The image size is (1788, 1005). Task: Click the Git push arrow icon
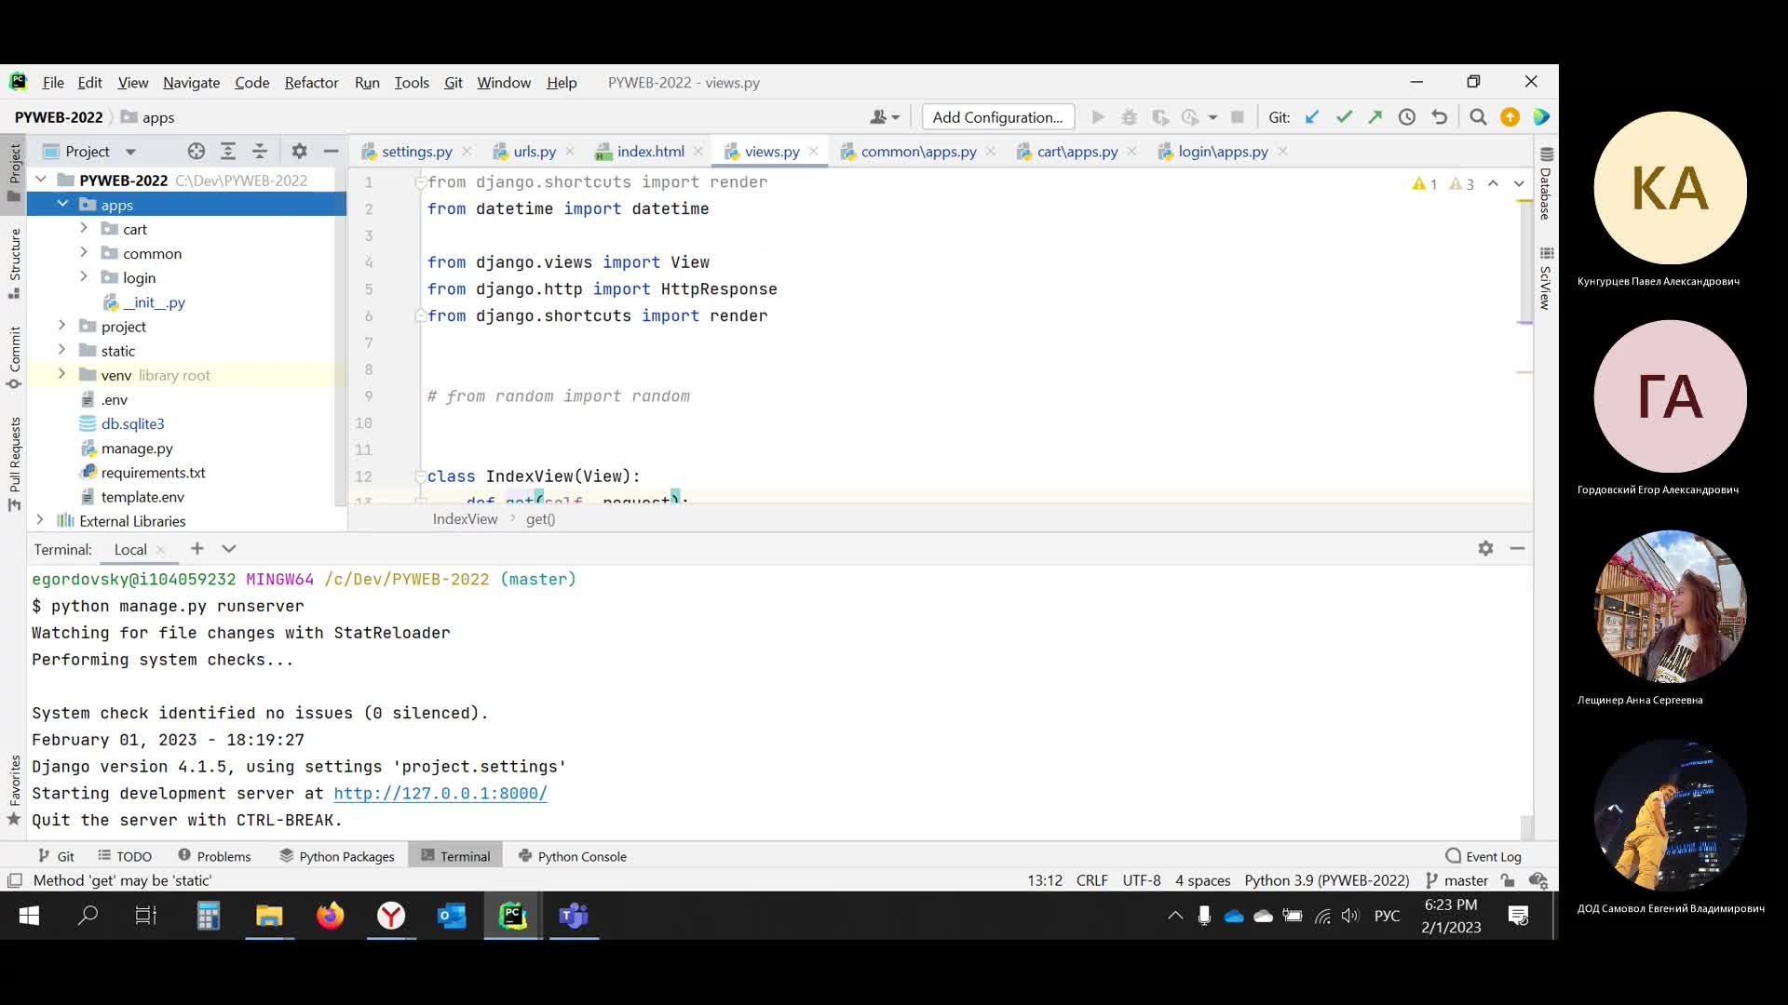tap(1375, 117)
